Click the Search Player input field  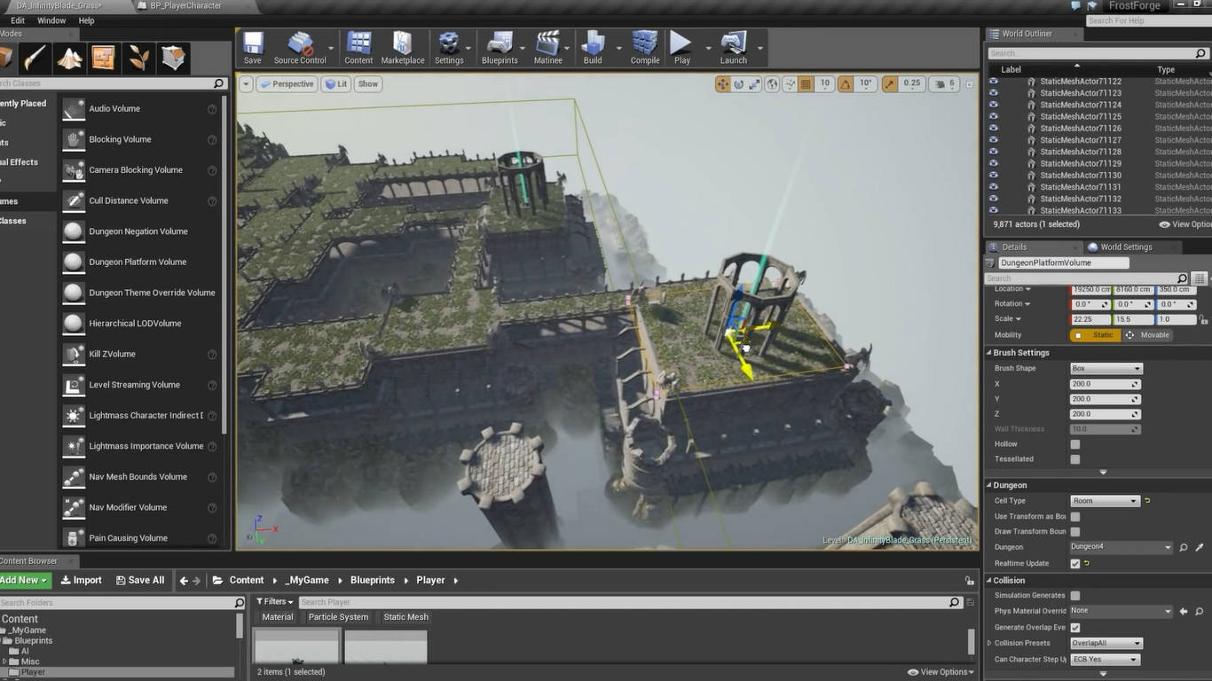coord(621,602)
